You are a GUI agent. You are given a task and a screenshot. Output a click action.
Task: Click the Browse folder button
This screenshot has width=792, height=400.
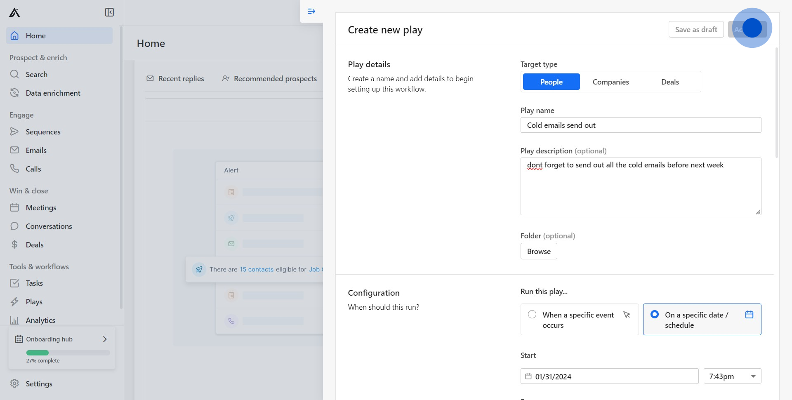539,252
